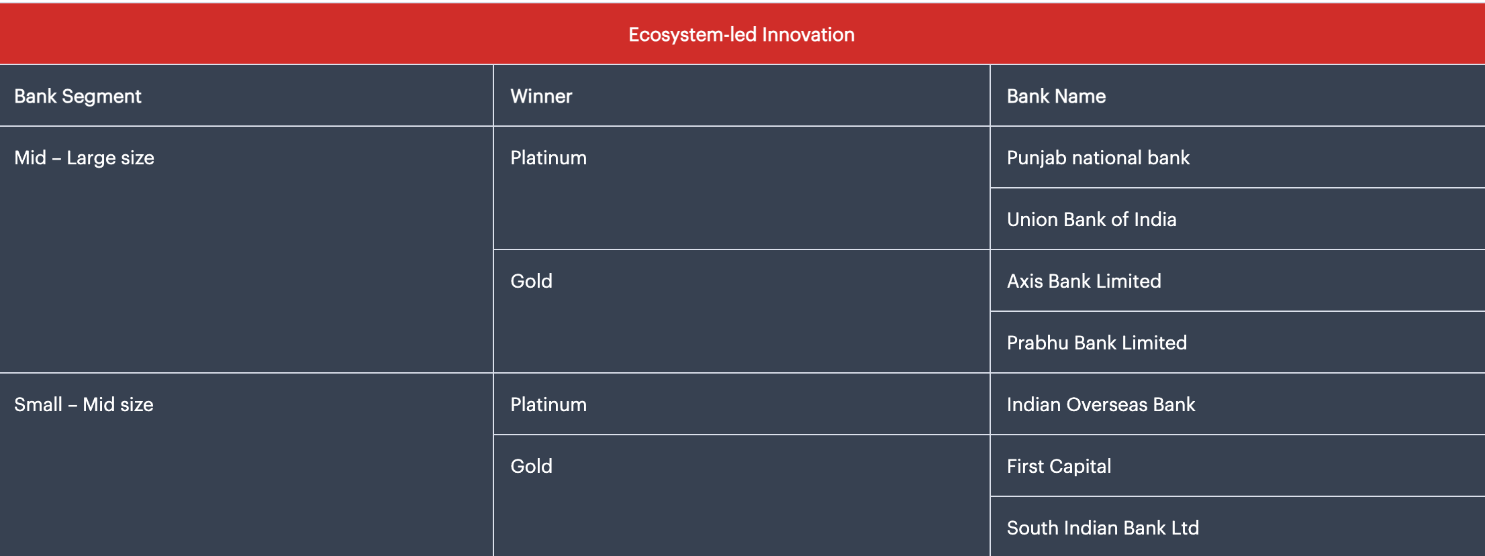Click the "Indian Overseas Bank" entry
The image size is (1485, 556).
pyautogui.click(x=1100, y=405)
